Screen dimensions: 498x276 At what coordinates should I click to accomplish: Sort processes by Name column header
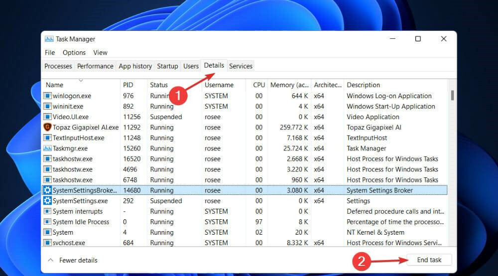click(55, 85)
